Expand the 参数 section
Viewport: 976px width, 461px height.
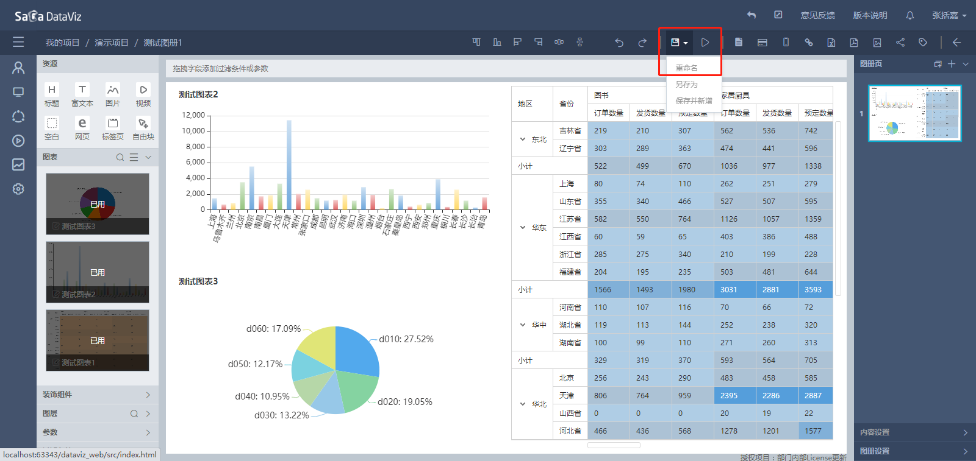98,432
